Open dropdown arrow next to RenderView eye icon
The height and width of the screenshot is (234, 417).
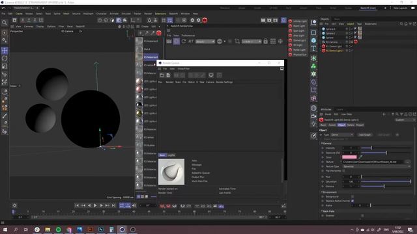coord(225,42)
